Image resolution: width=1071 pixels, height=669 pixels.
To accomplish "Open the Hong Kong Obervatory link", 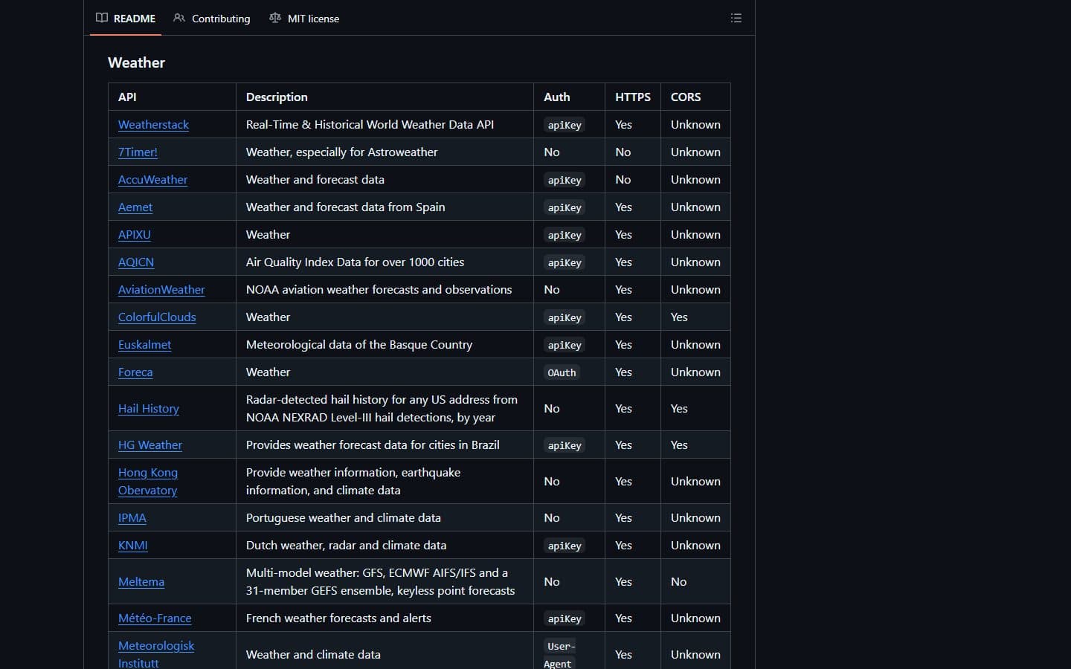I will (x=148, y=482).
